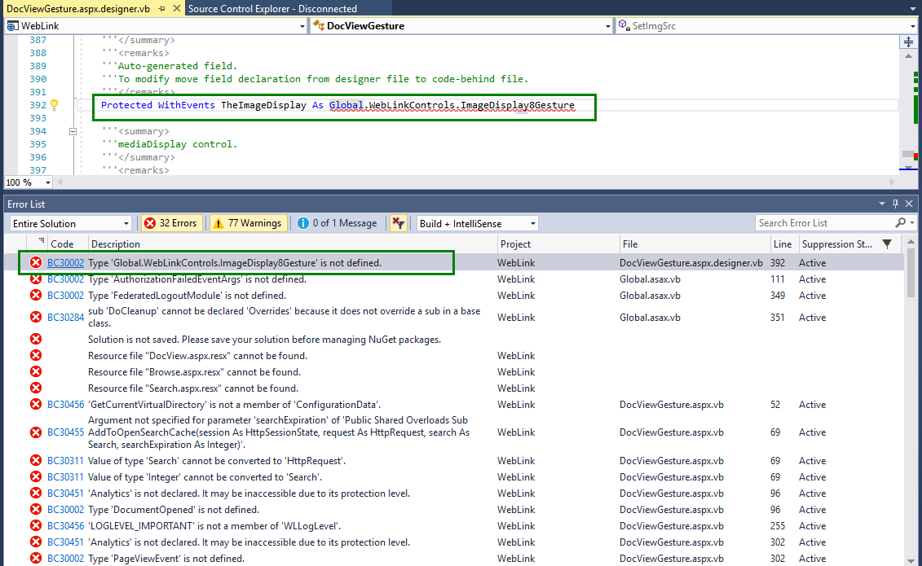Click the Suppression State column filter icon
The image size is (922, 566).
point(888,244)
